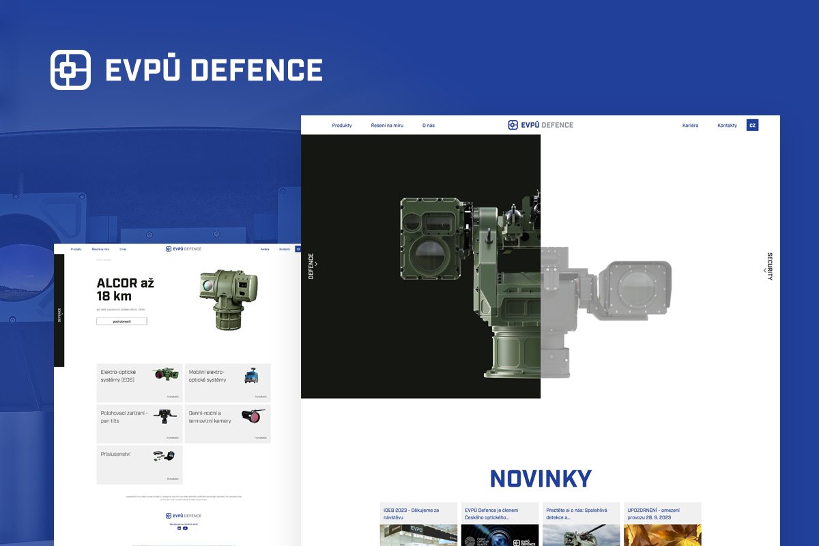Open the Kariéra link
This screenshot has height=546, width=819.
(690, 126)
